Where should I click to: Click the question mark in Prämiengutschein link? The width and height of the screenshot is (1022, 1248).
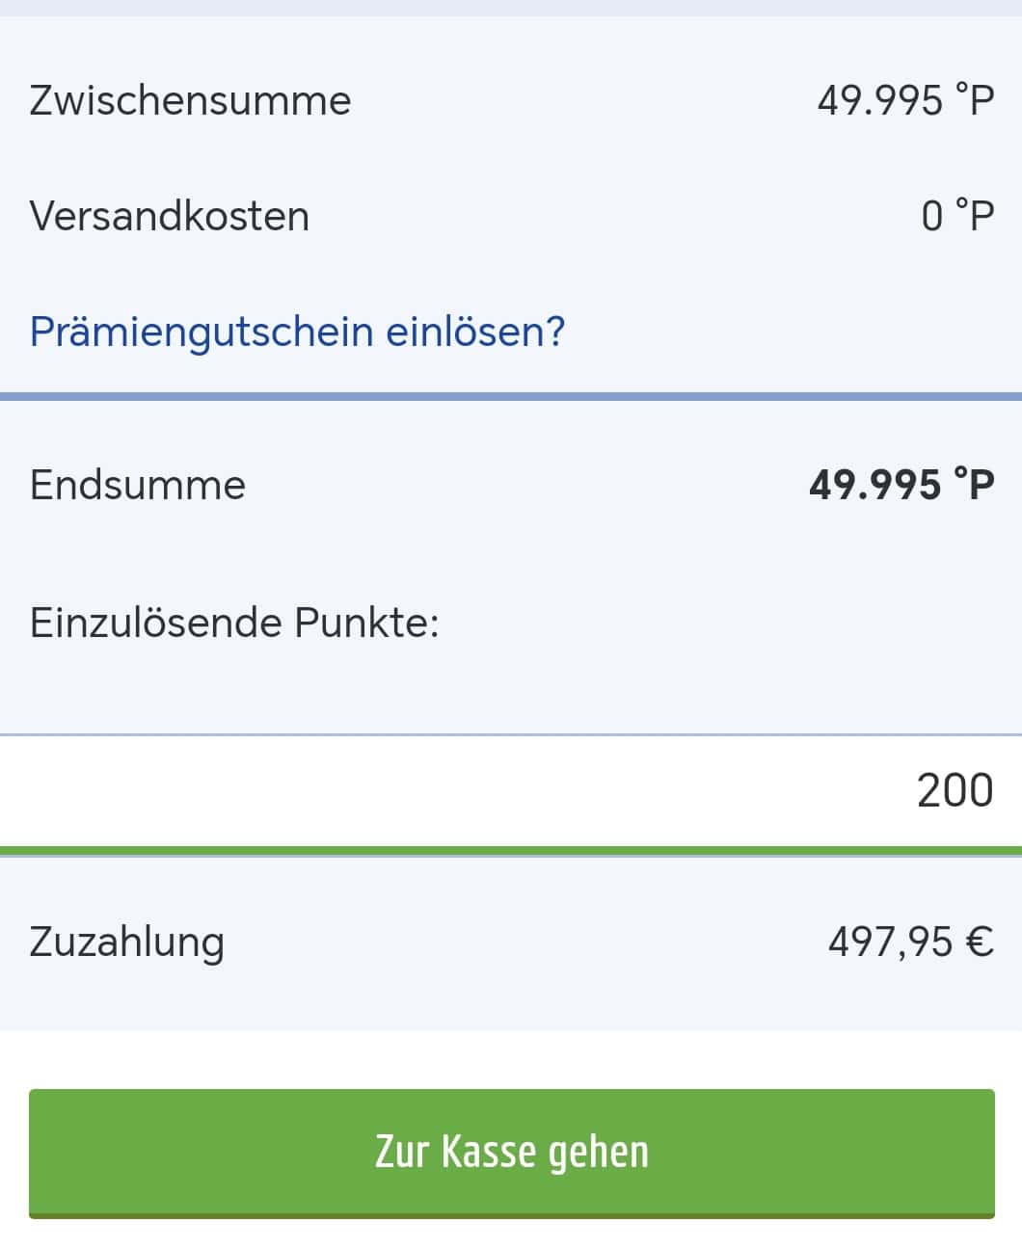(x=554, y=332)
